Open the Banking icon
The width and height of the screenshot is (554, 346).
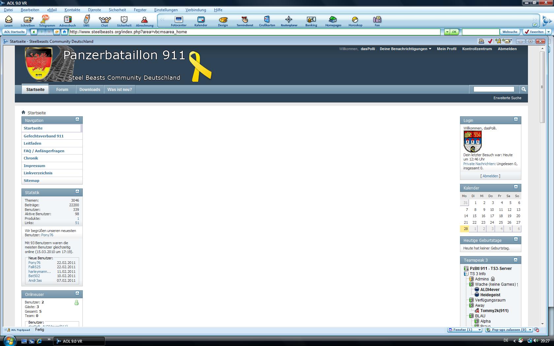pyautogui.click(x=311, y=21)
